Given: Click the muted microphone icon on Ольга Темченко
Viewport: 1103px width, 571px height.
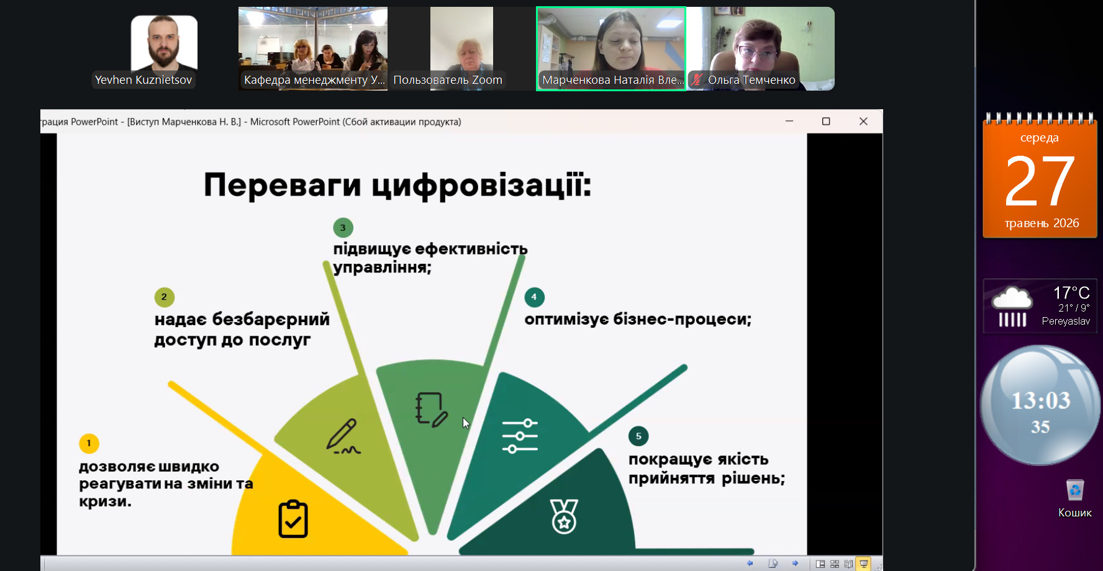Looking at the screenshot, I should [697, 79].
